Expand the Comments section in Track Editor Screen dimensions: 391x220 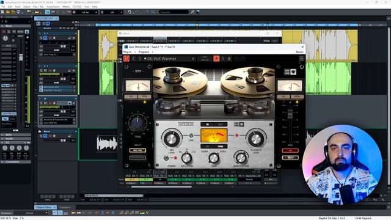[x=2, y=162]
